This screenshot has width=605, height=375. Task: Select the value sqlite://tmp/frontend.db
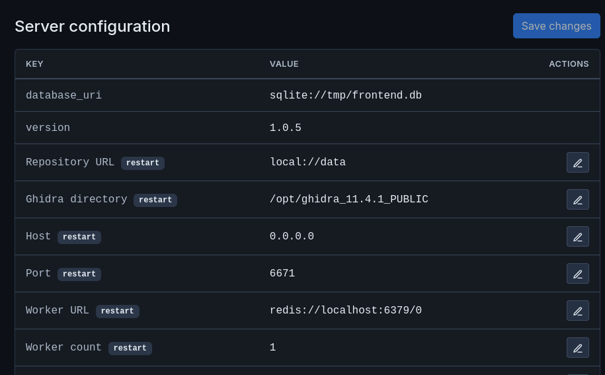pos(345,95)
